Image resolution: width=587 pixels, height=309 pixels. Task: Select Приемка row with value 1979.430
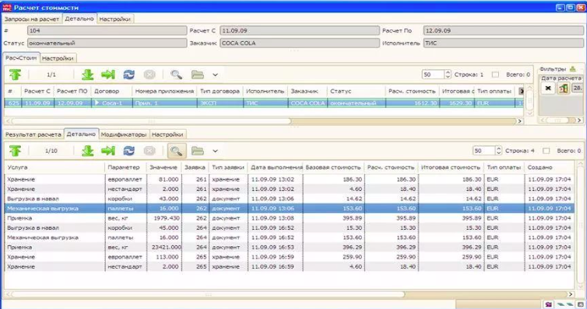pos(289,218)
